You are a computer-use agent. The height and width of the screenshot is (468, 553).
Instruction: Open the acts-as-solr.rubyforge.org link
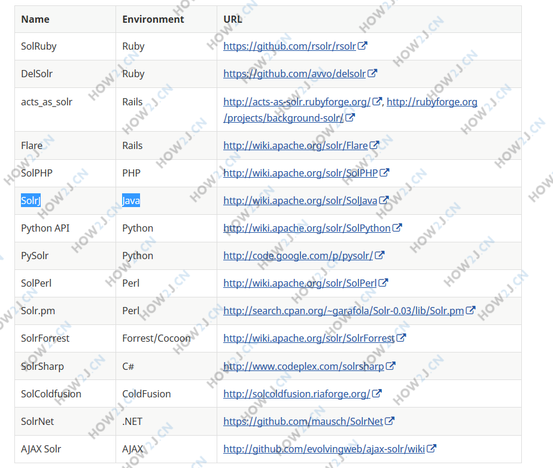[297, 102]
